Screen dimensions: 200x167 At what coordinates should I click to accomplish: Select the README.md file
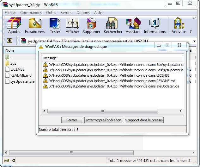18,75
